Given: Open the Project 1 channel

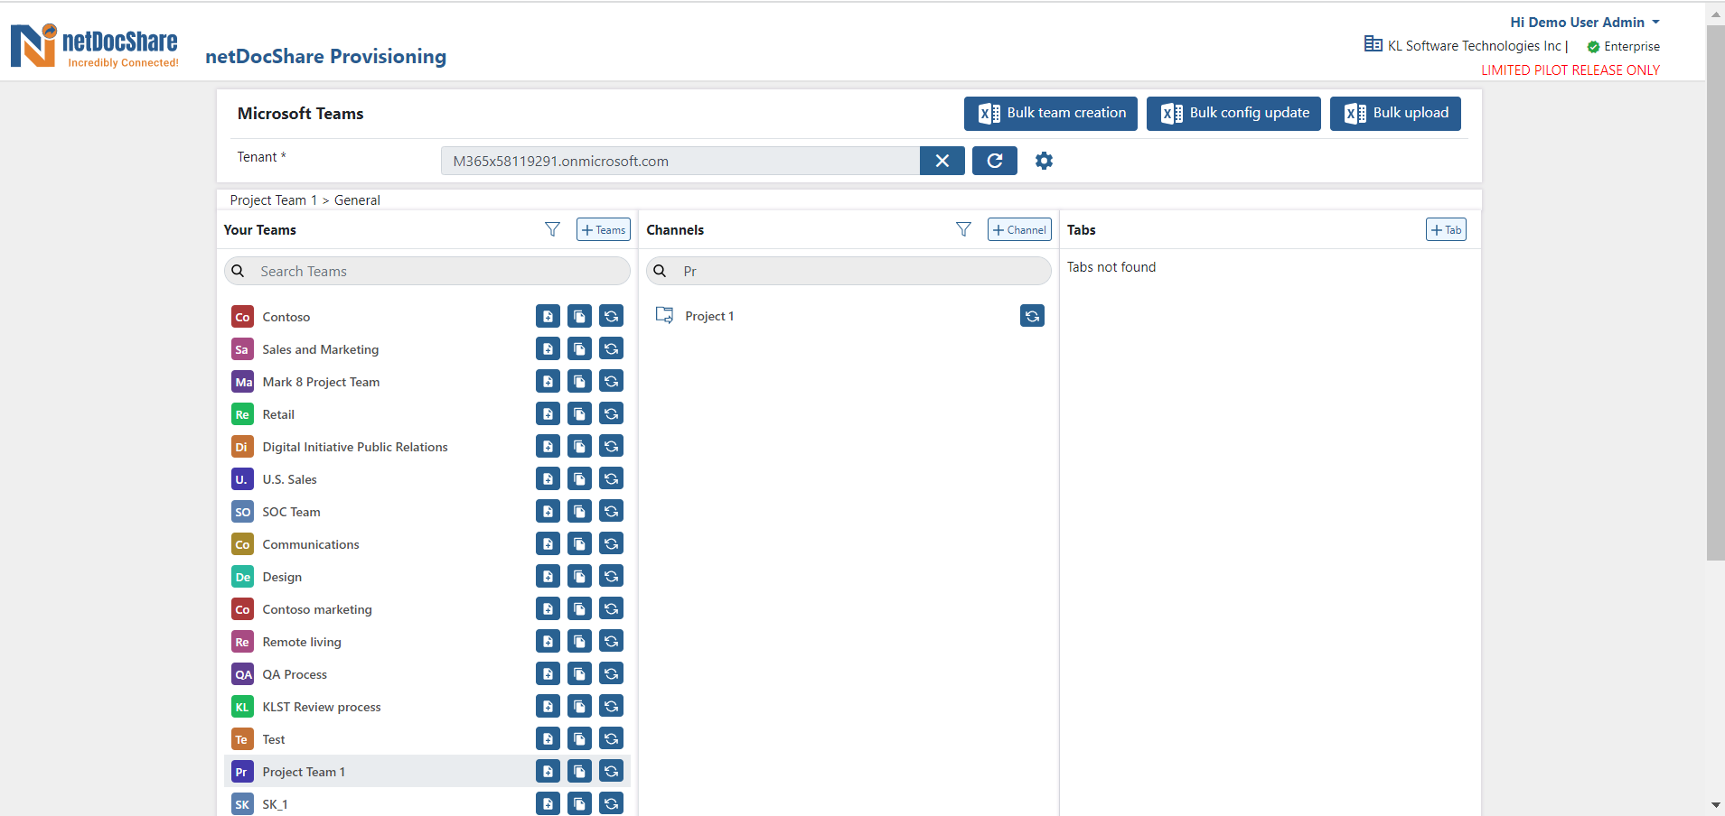Looking at the screenshot, I should [x=709, y=316].
